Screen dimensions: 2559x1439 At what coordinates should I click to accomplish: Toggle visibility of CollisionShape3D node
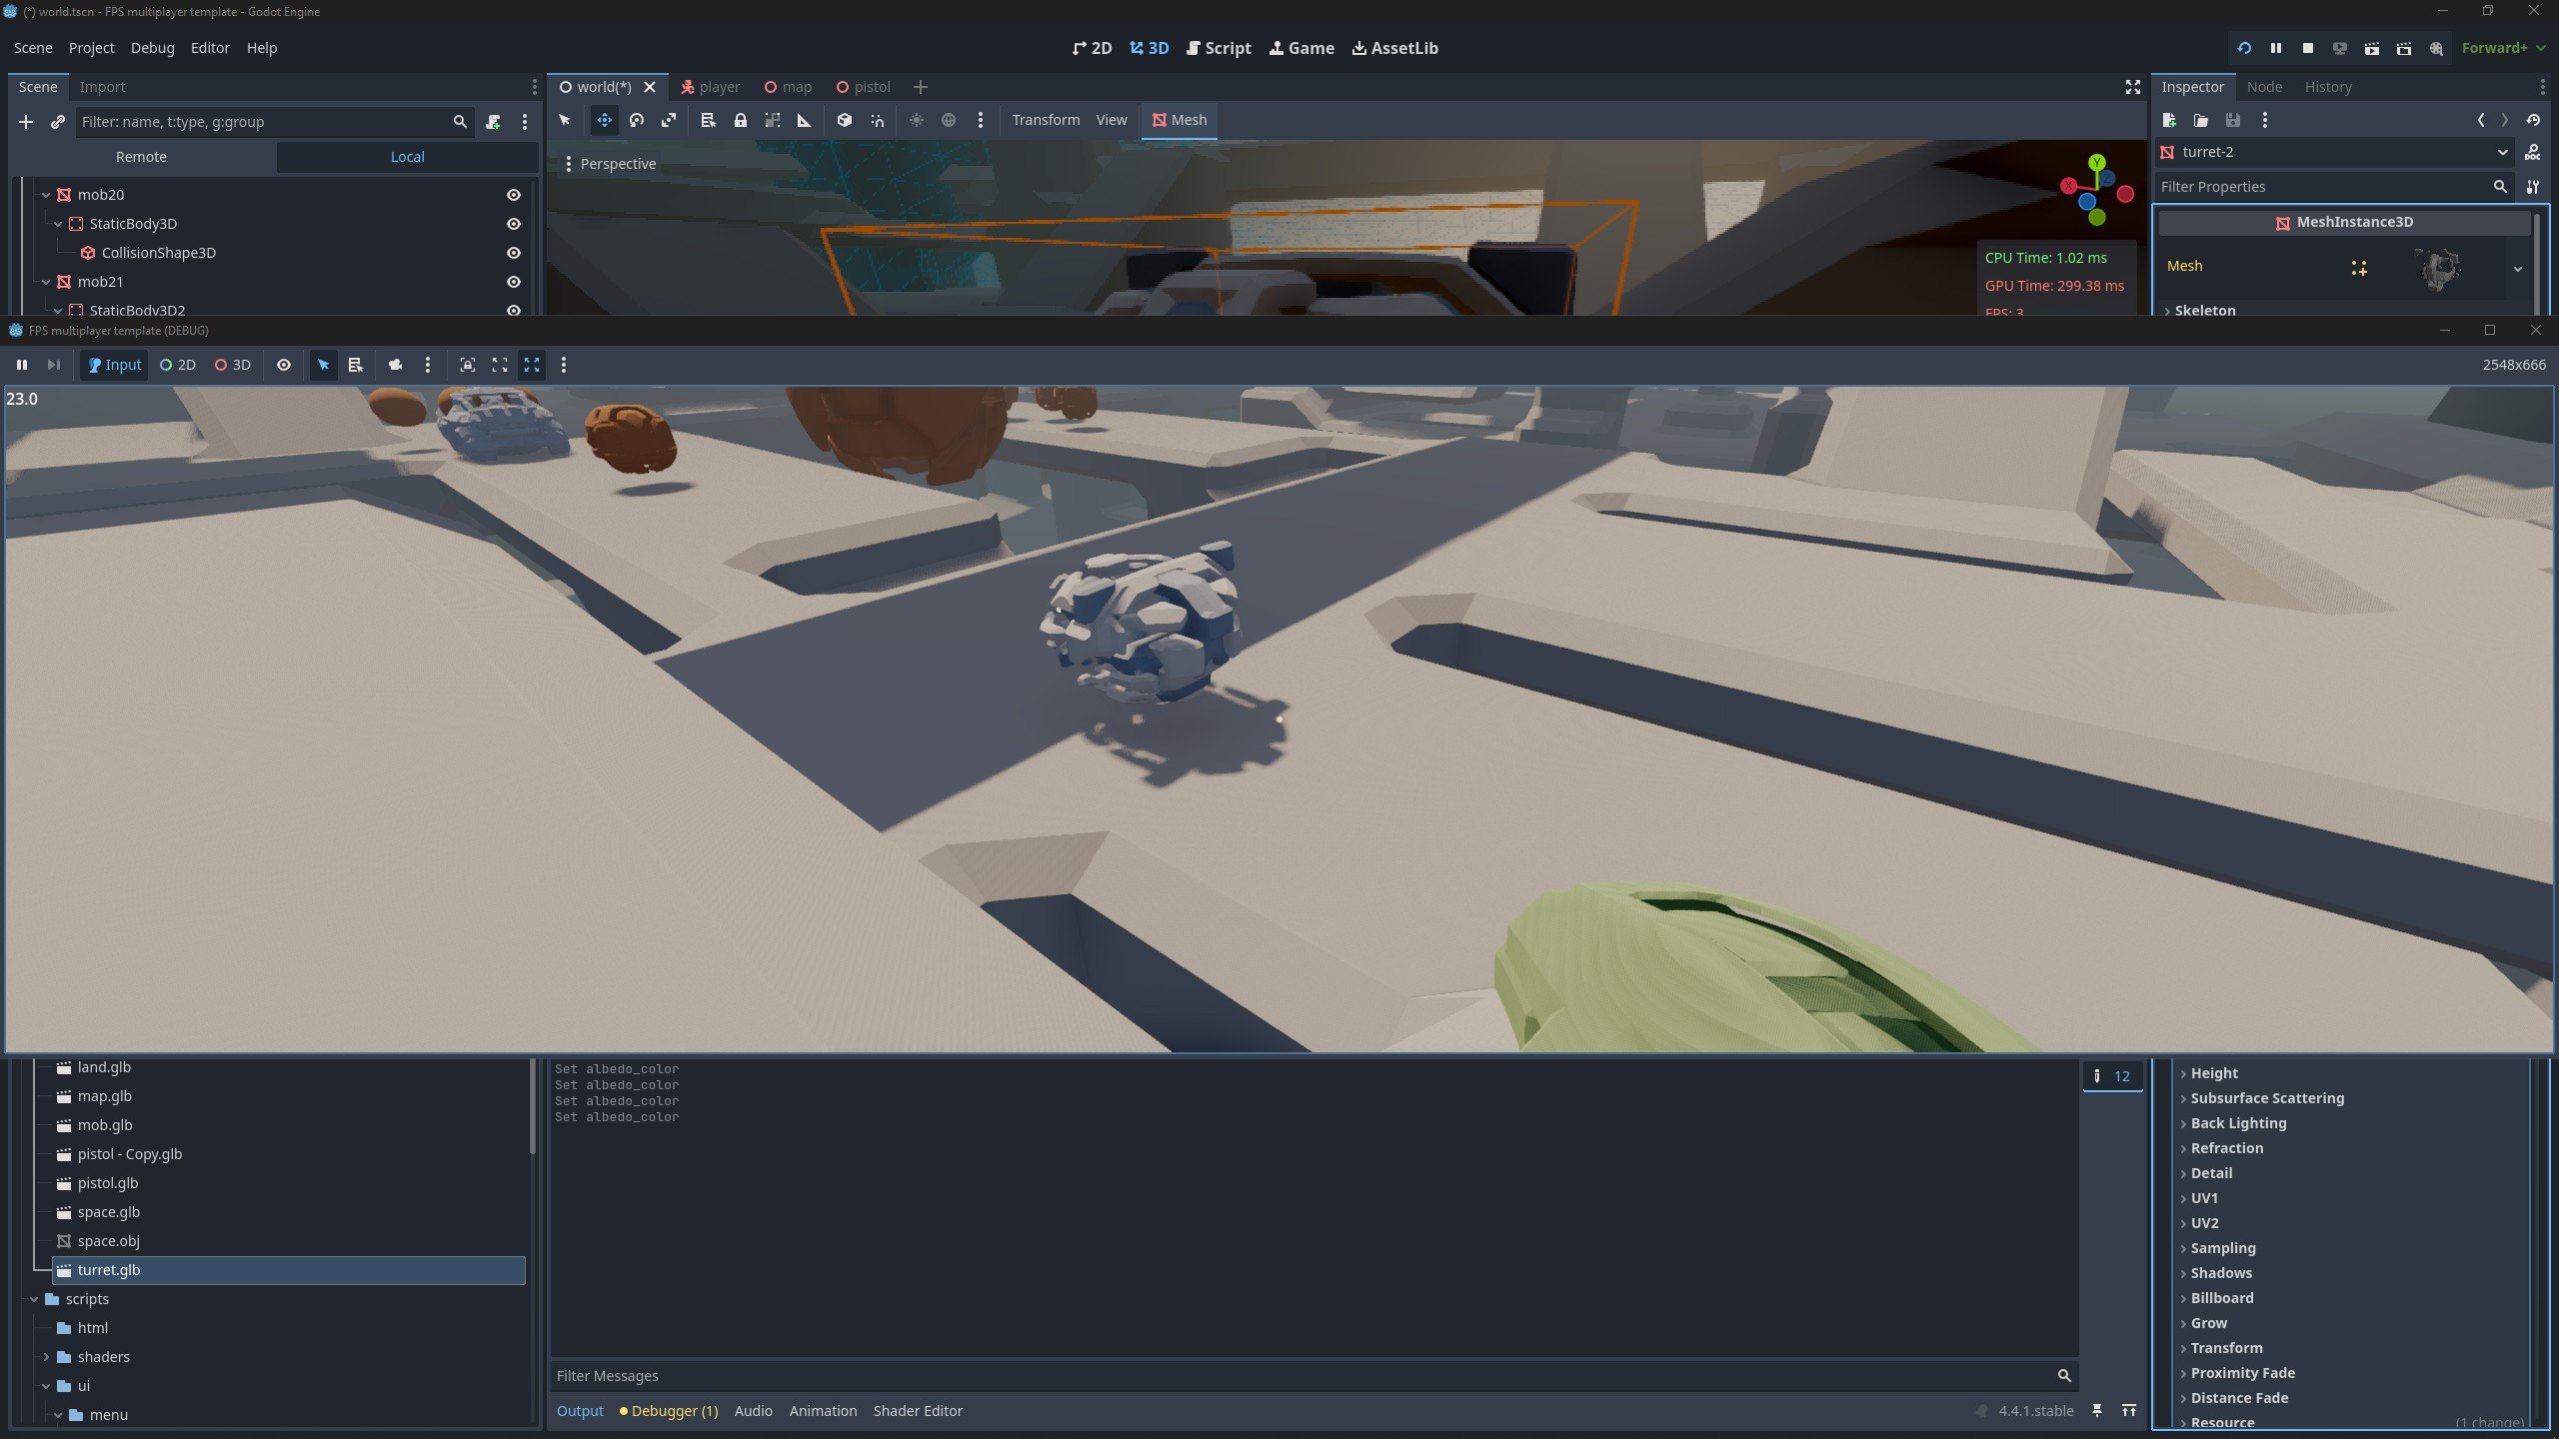[513, 253]
